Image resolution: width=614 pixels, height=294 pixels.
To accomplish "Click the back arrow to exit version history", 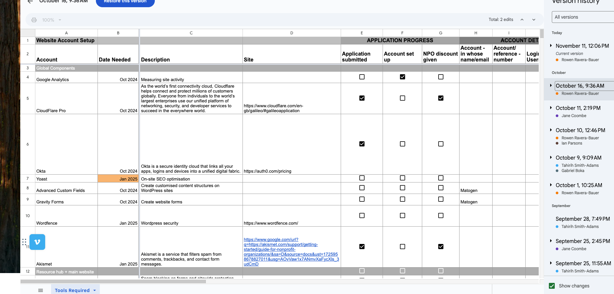I will (x=30, y=2).
